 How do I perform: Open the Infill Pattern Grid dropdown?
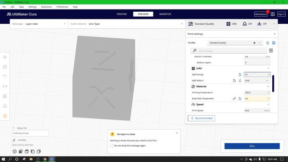257,81
